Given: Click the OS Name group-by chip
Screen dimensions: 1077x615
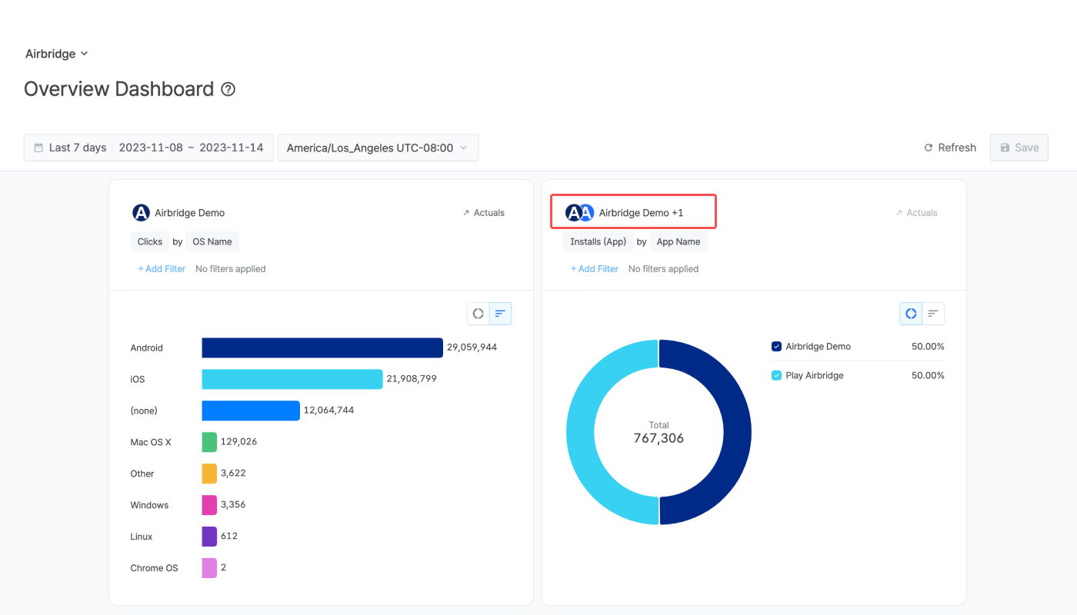Looking at the screenshot, I should click(212, 241).
